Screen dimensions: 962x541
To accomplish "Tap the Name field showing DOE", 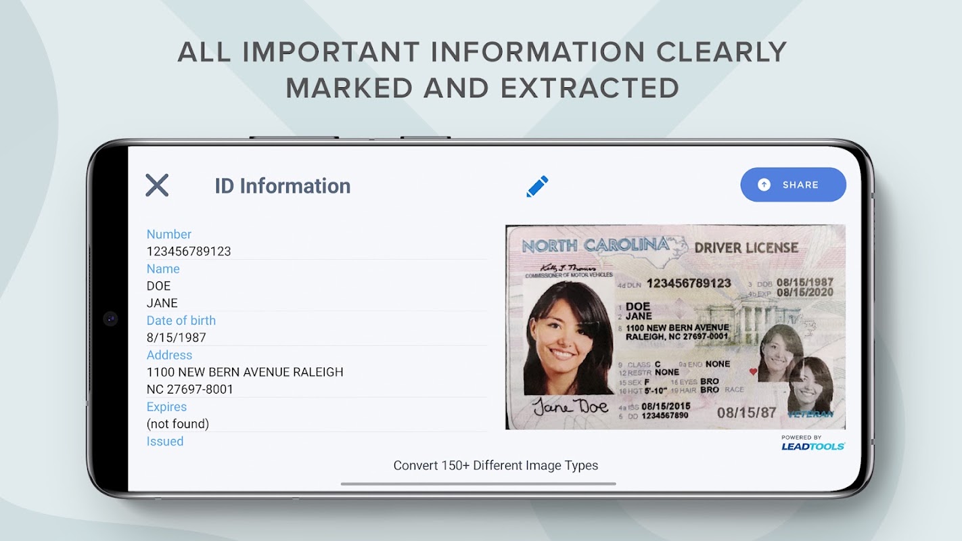I will click(159, 286).
